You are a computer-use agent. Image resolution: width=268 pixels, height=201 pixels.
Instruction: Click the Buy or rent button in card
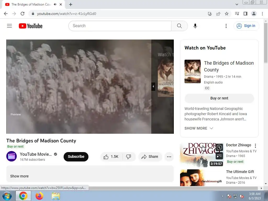[x=219, y=98]
